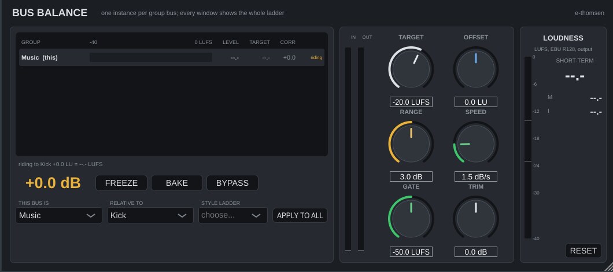Screen dimensions: 613x272
Task: Click the -50.0 LUFS gate value field
Action: [411, 252]
